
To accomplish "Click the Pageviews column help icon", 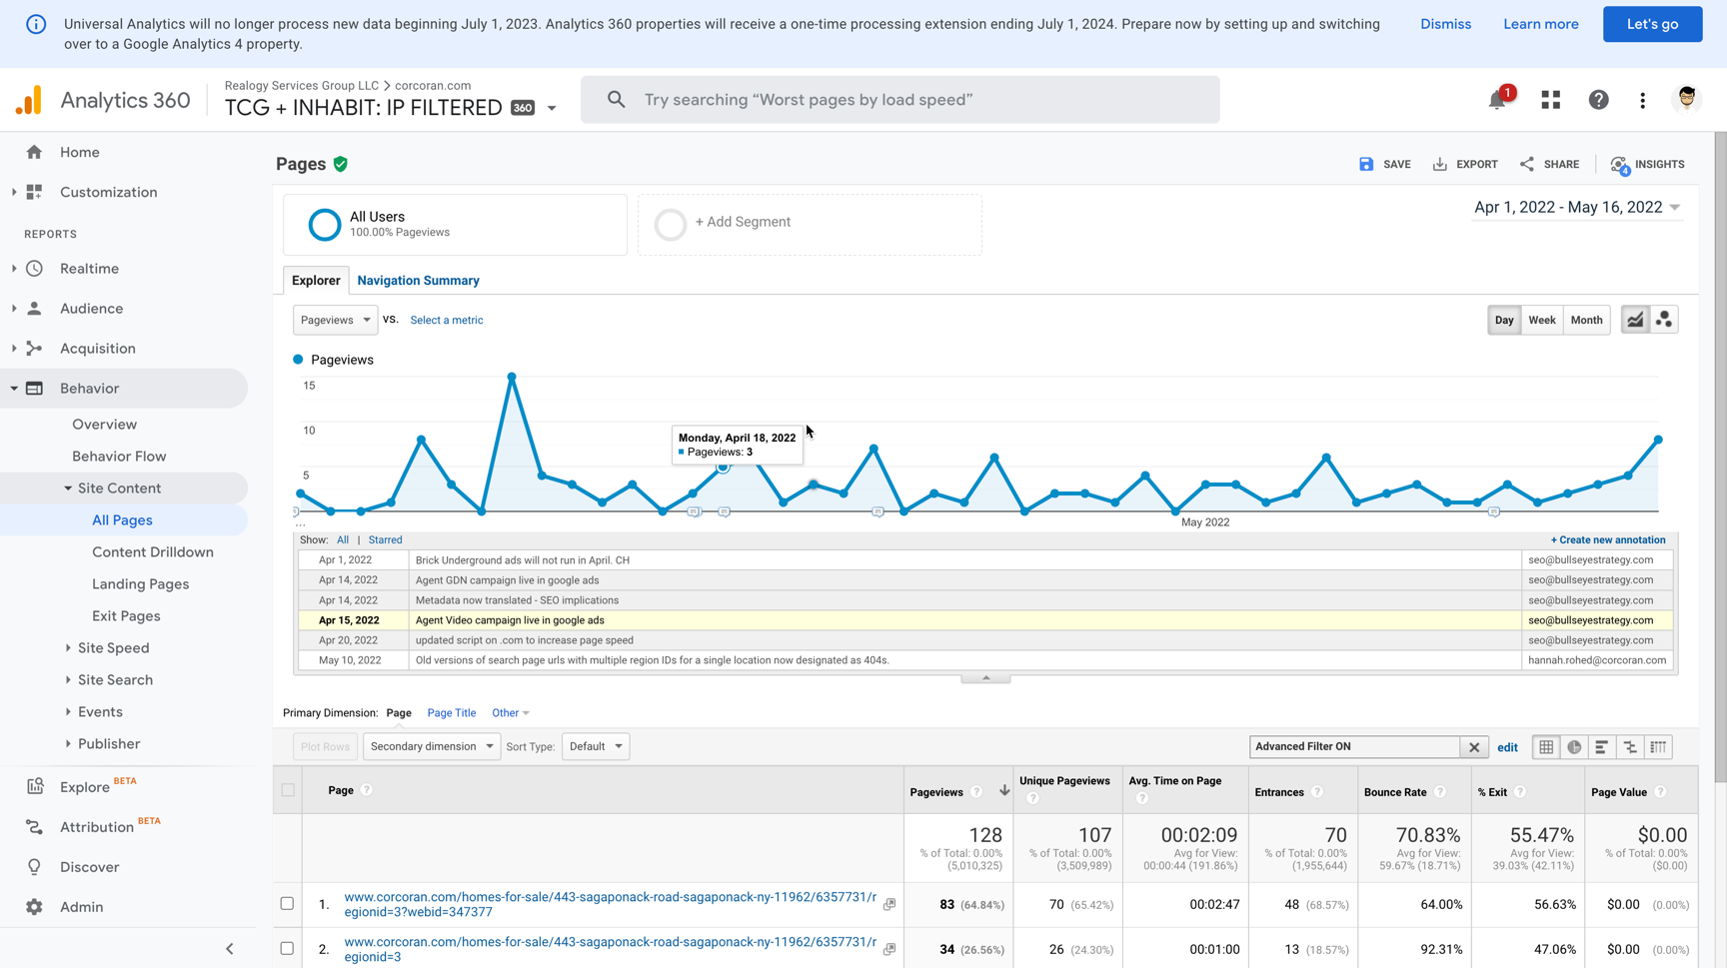I will pos(976,792).
